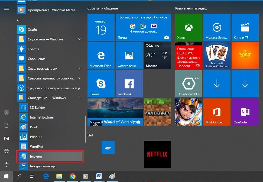Open the Dell group drive tile
Screen dimensions: 263x182
108,147
